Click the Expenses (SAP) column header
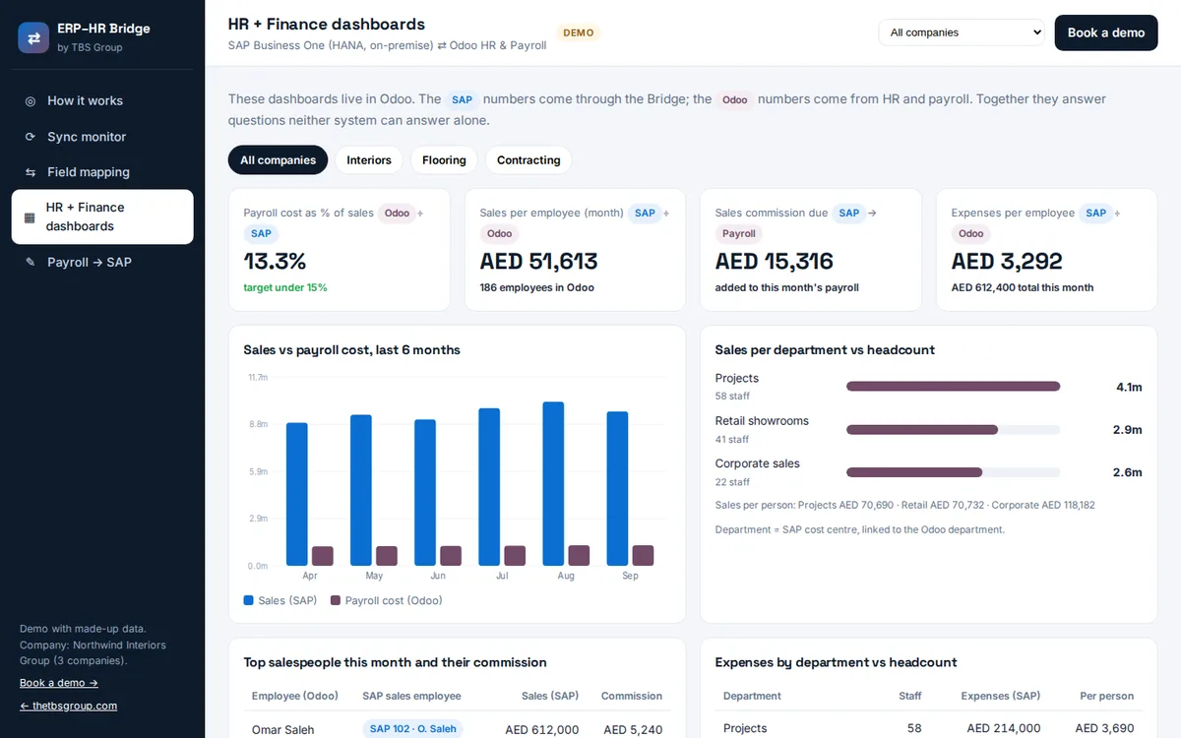Viewport: 1181px width, 738px height. 1001,696
